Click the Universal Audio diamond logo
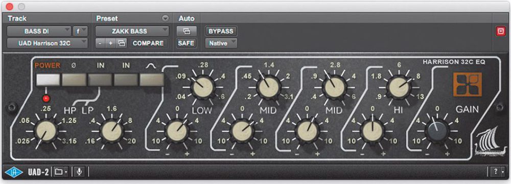 coord(13,171)
